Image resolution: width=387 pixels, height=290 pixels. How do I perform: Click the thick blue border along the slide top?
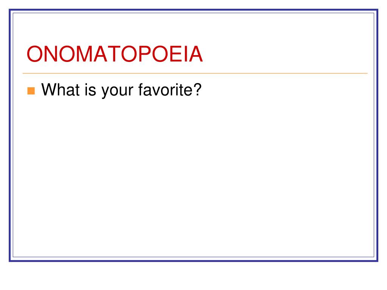tap(193, 10)
